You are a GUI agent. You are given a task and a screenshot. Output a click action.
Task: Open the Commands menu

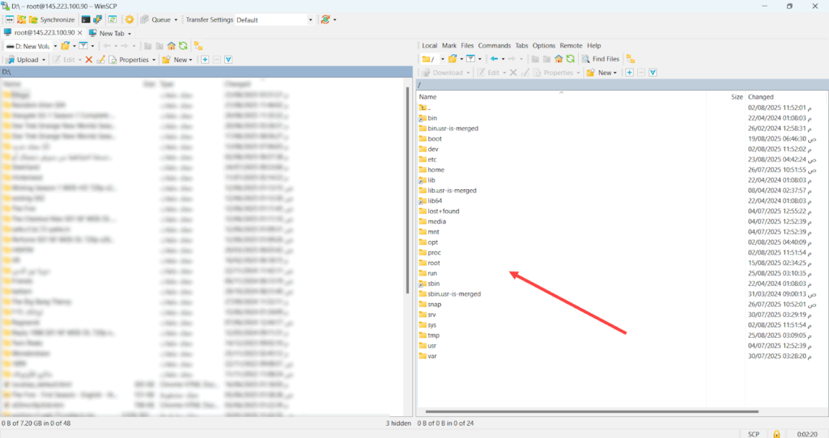click(494, 45)
